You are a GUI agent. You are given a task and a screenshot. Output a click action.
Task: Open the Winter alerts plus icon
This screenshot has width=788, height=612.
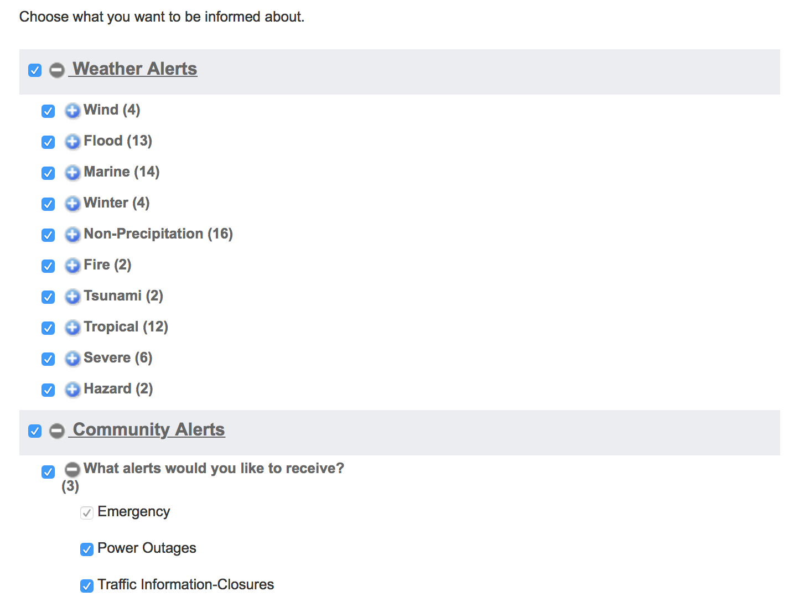pos(72,204)
